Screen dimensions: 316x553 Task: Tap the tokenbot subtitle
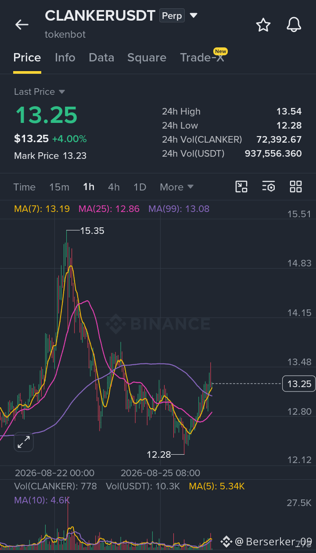[x=65, y=34]
